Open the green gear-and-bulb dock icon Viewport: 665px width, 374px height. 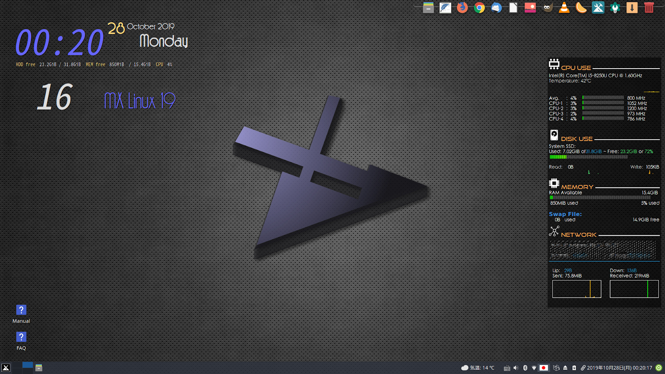(615, 7)
